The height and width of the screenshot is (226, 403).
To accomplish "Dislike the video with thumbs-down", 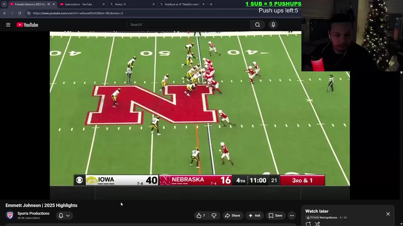I will (214, 216).
